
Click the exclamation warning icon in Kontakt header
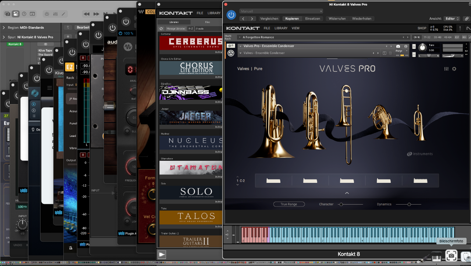[460, 28]
